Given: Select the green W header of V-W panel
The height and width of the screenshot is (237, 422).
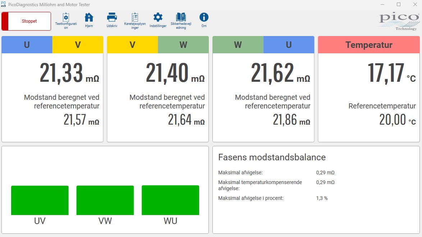Looking at the screenshot, I should 183,45.
